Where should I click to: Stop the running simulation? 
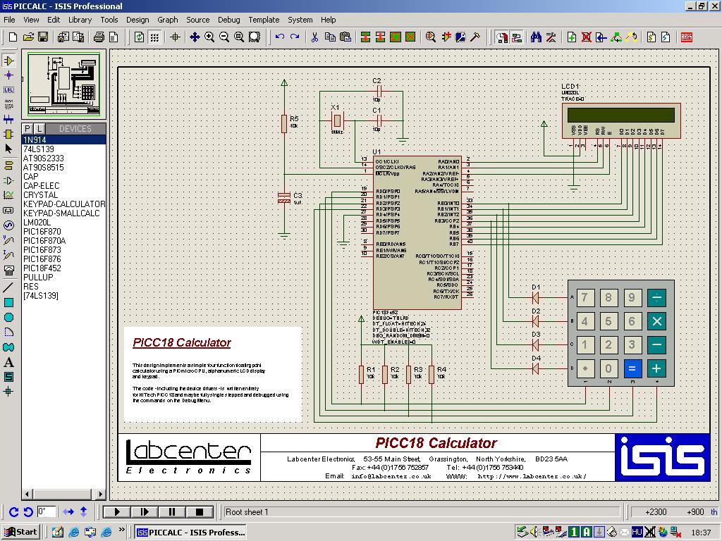pyautogui.click(x=200, y=512)
